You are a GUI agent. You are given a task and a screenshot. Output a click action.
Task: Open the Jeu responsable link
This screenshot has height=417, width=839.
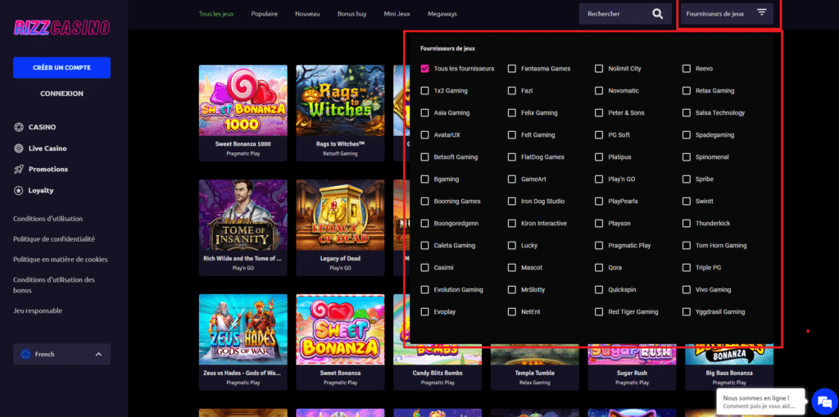pos(38,311)
